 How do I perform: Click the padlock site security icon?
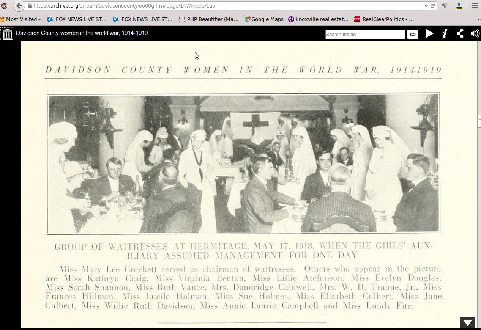pos(29,6)
